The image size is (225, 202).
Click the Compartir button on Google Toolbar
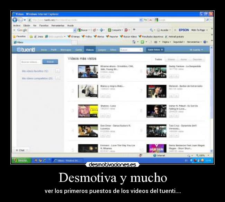115,30
